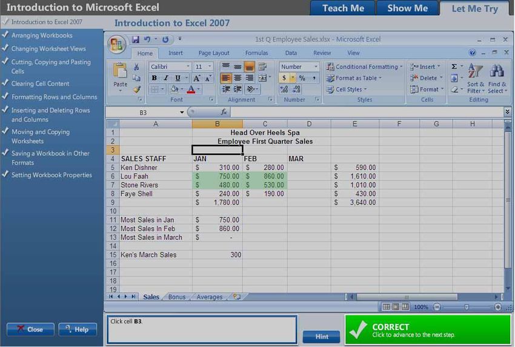Open Find & Select binoculars
The image size is (515, 347).
pyautogui.click(x=497, y=79)
